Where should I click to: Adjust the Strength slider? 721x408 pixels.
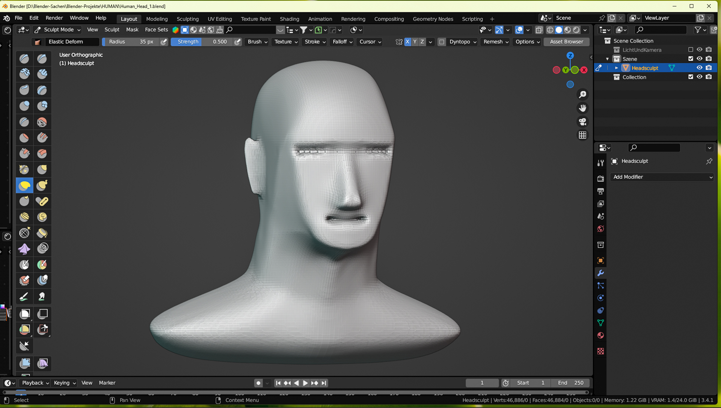[x=202, y=42]
